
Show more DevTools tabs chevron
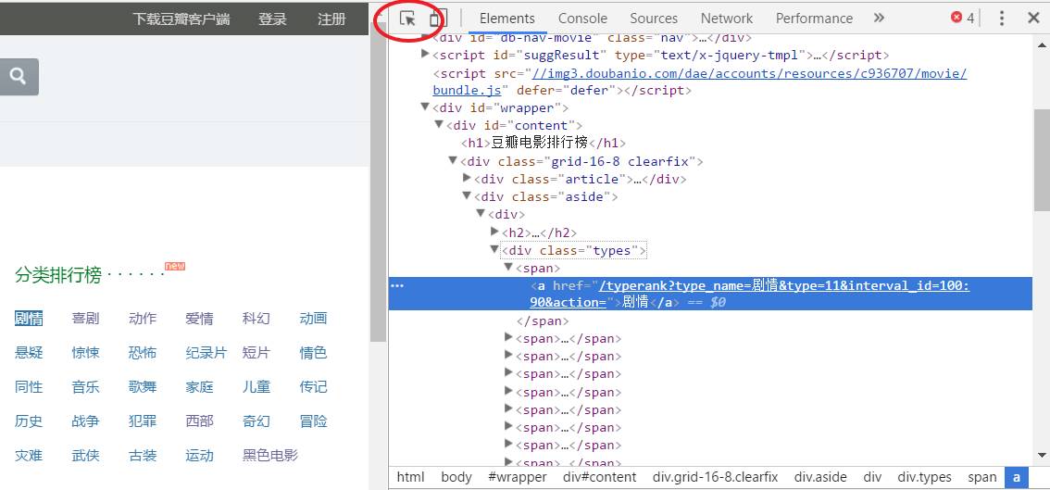(880, 19)
